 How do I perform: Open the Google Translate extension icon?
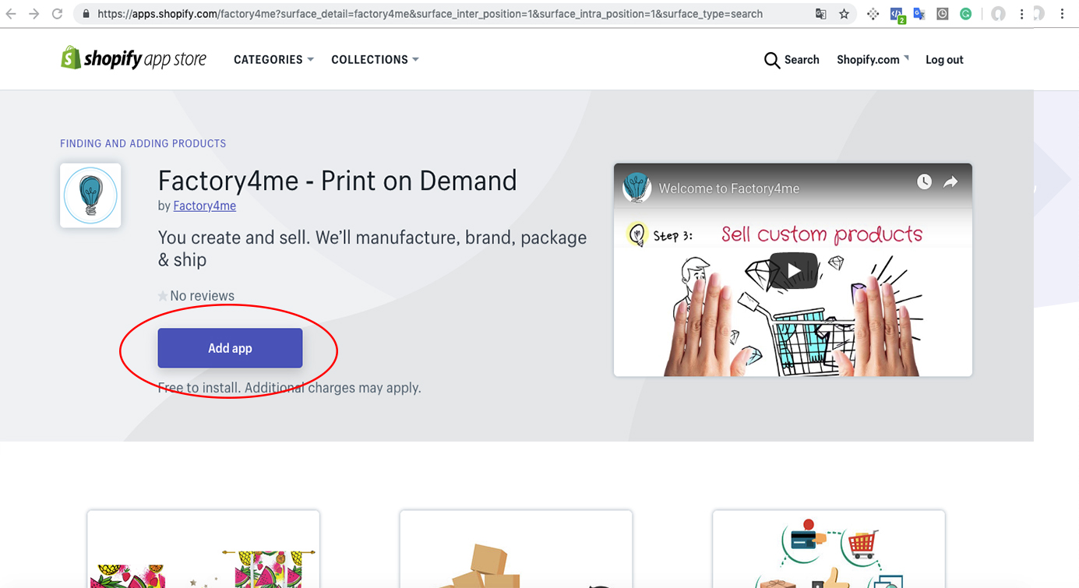(x=919, y=14)
